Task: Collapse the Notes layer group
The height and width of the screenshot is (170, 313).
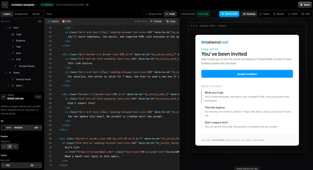Action: [5, 73]
